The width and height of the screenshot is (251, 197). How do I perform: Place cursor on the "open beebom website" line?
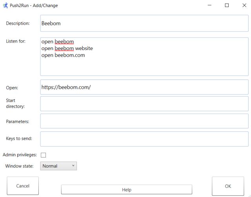point(67,48)
